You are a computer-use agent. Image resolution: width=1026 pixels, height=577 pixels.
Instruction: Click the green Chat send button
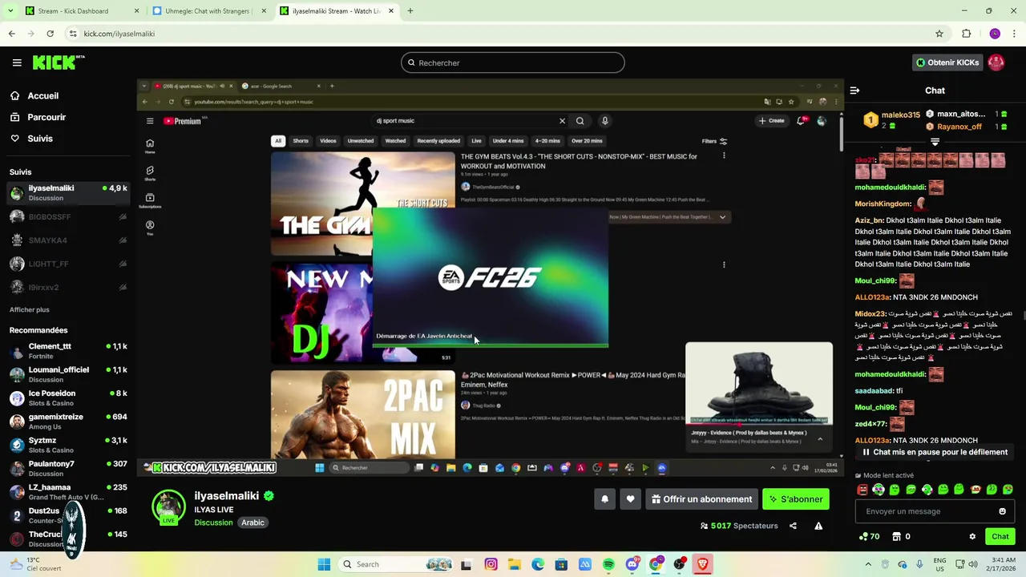(1000, 537)
